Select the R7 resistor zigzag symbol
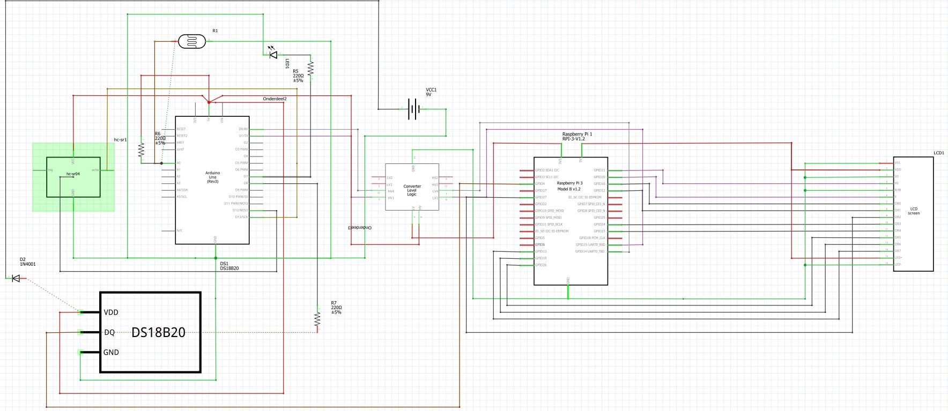The image size is (948, 411). click(317, 319)
